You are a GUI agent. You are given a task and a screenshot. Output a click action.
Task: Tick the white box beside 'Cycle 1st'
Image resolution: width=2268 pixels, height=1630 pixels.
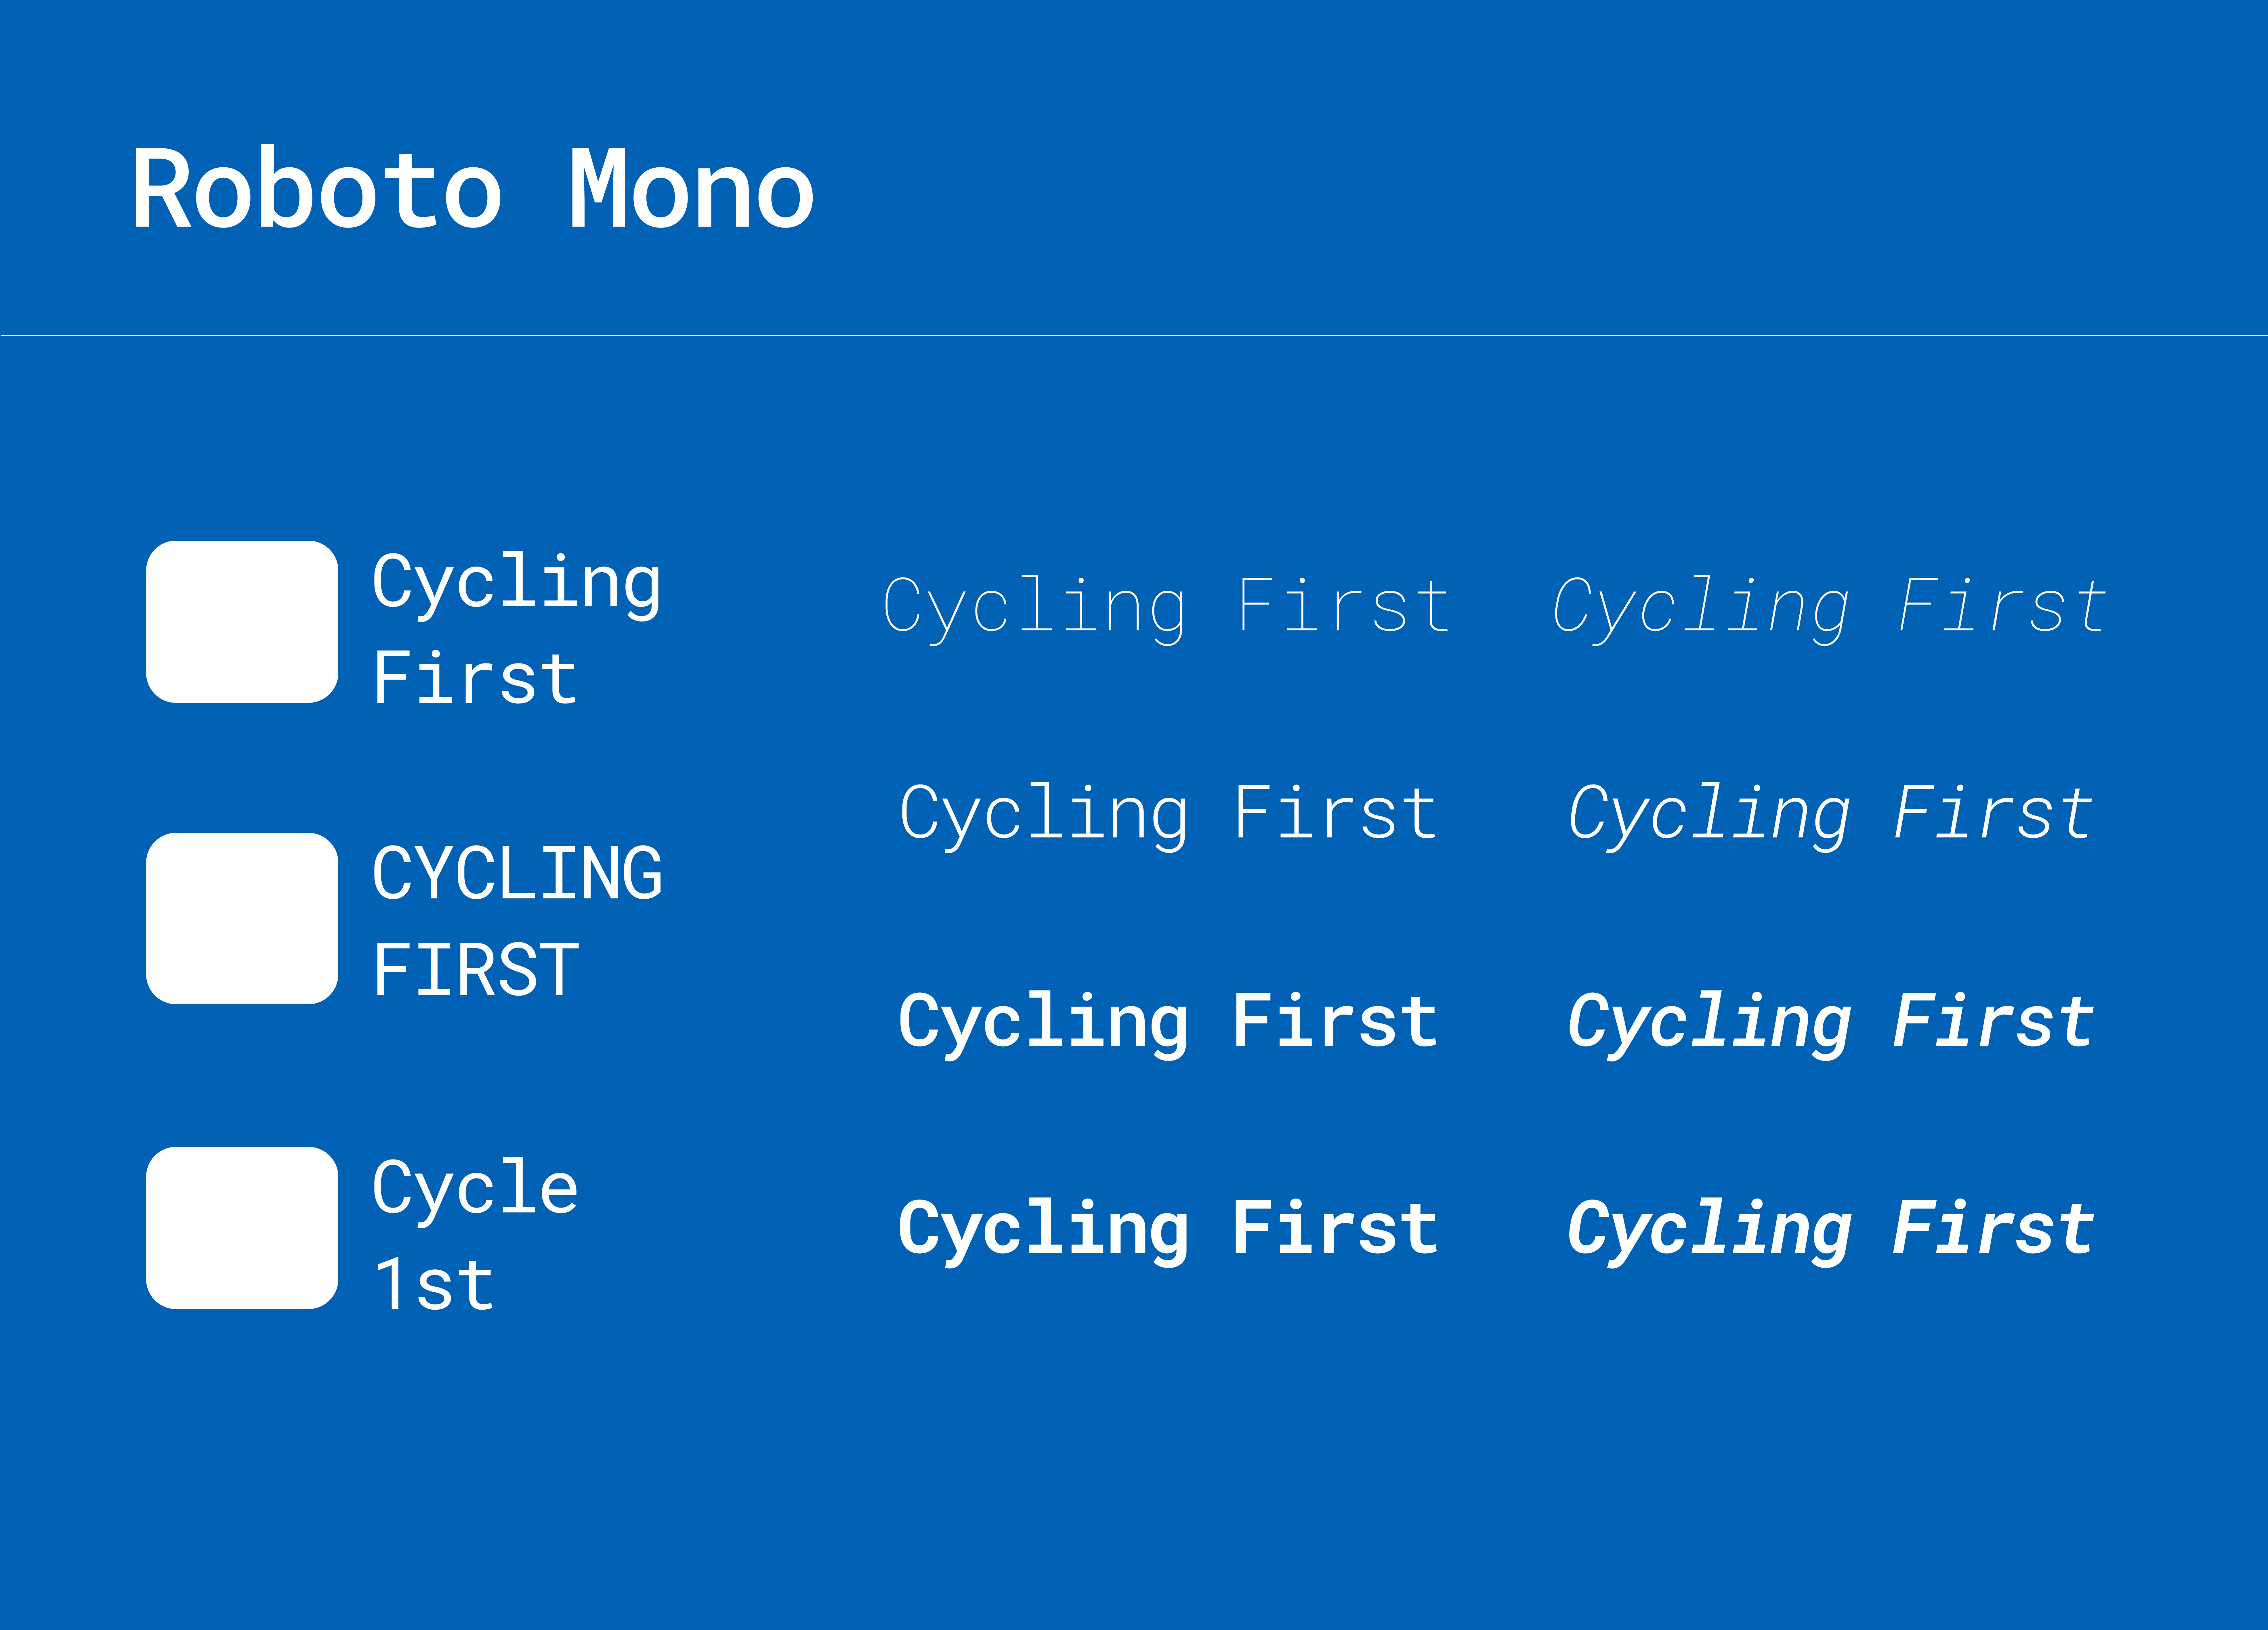[242, 1227]
